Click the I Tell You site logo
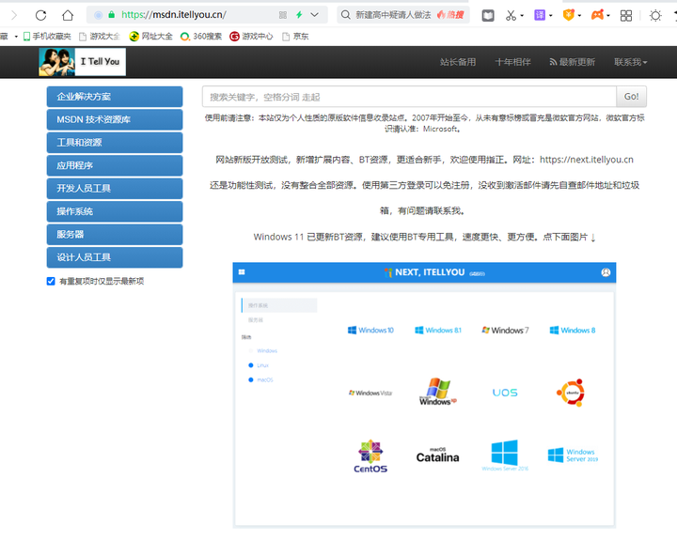677x540 pixels. (83, 62)
